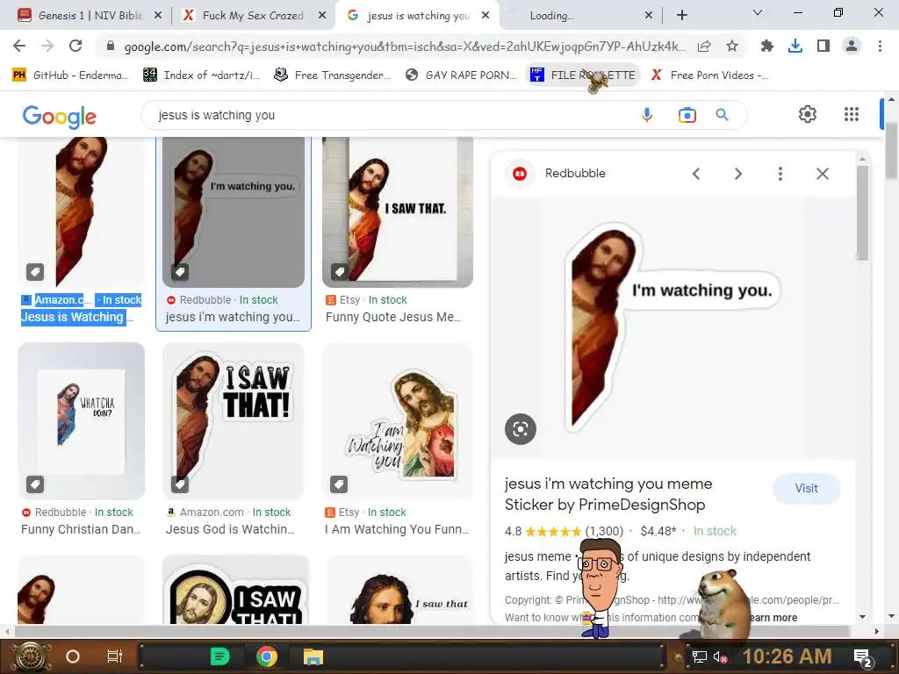Click the large 'I'm watching you.' preview image
899x674 pixels.
(673, 328)
